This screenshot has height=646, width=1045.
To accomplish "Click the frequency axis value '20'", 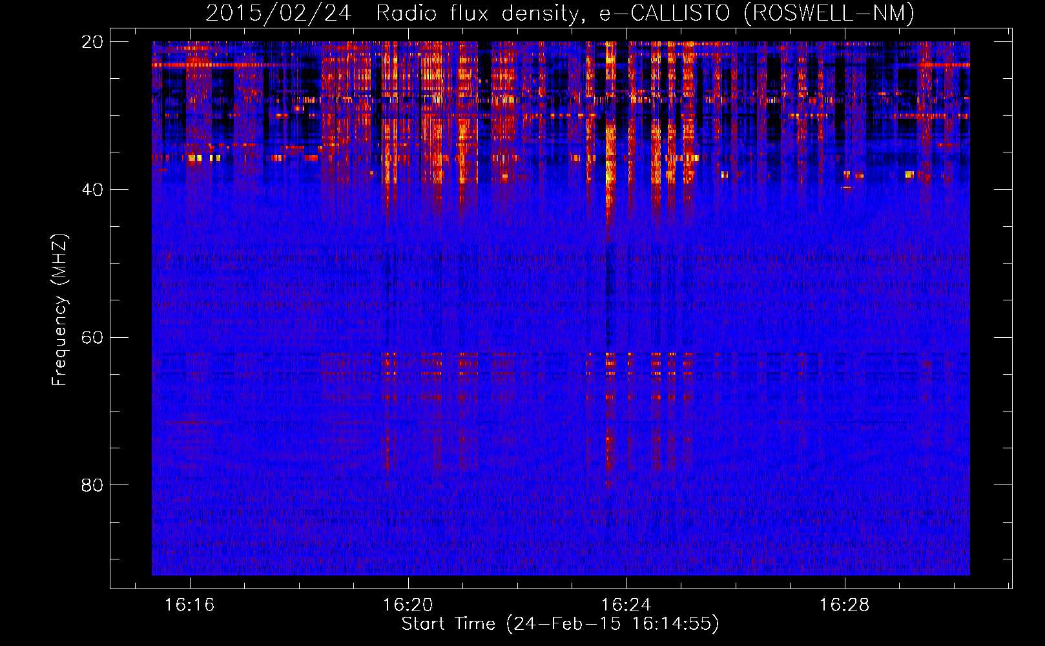I will click(x=92, y=41).
